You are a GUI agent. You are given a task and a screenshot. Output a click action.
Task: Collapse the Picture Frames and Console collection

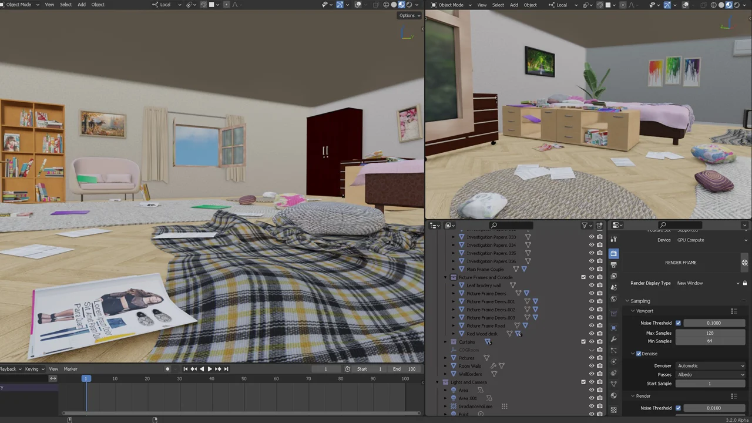click(x=445, y=277)
